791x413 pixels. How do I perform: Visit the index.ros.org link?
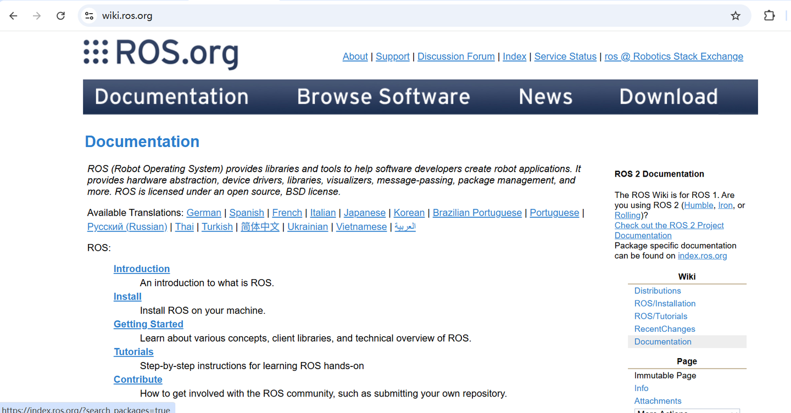click(703, 256)
